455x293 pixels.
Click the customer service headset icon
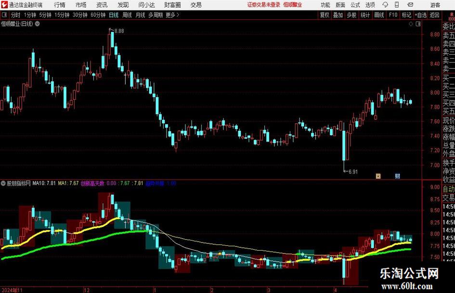385,5
